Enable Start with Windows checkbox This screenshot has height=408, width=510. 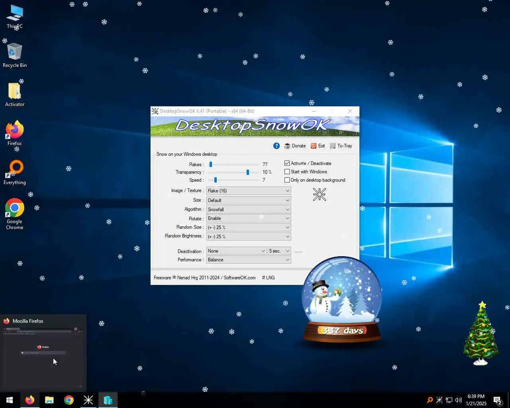coord(287,172)
